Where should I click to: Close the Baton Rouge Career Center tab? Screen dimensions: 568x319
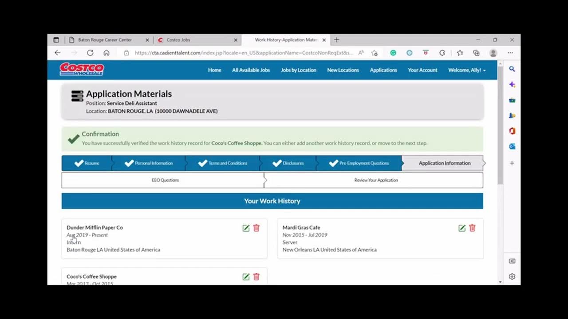coord(147,40)
